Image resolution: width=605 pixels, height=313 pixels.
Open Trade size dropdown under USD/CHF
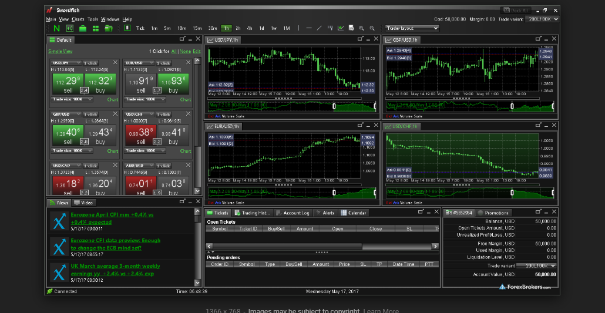point(145,150)
